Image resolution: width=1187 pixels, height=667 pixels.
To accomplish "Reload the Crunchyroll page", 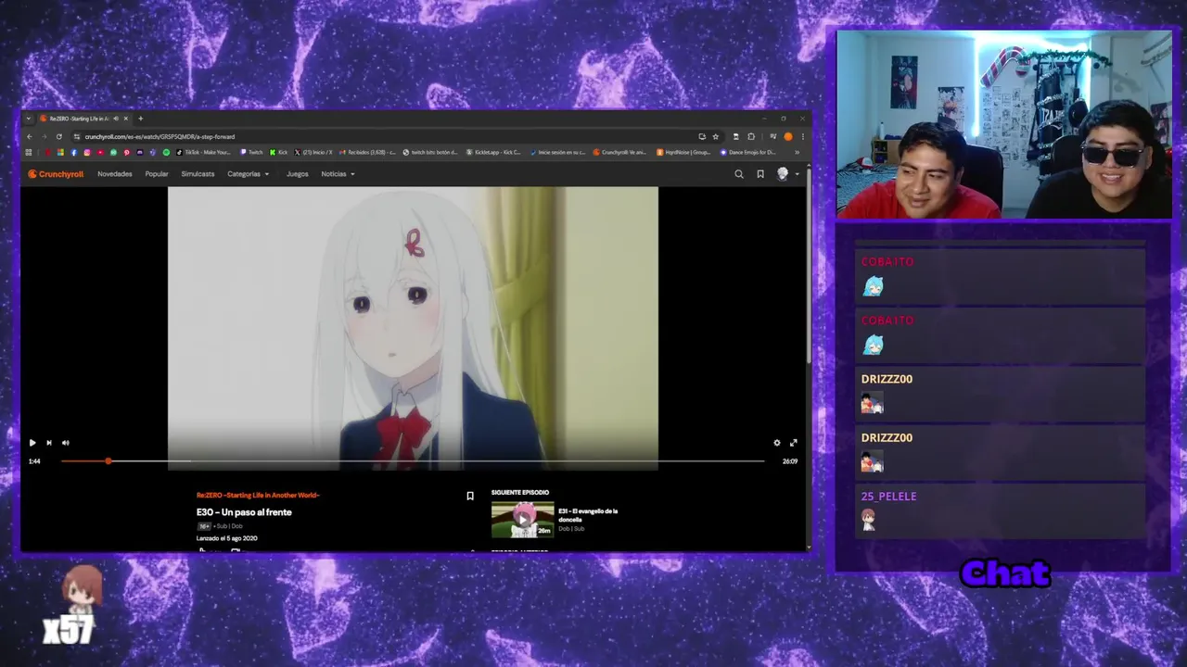I will tap(59, 136).
